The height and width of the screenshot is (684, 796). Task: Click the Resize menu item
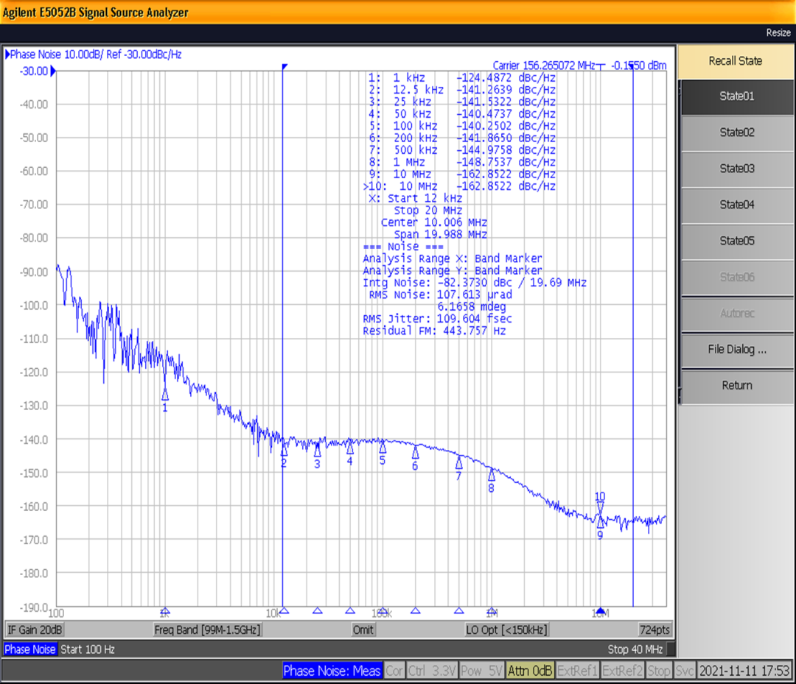[x=779, y=32]
